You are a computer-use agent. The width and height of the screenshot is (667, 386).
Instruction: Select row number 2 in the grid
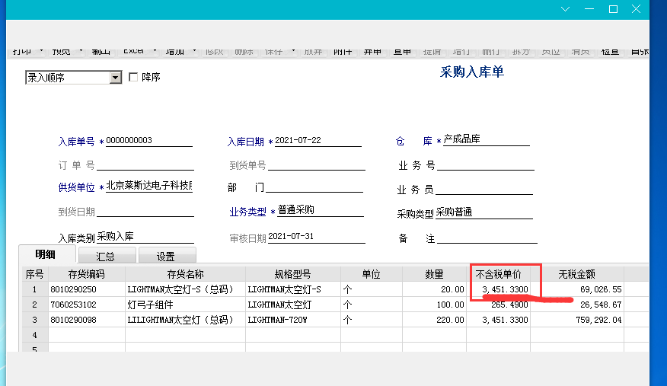tap(35, 305)
